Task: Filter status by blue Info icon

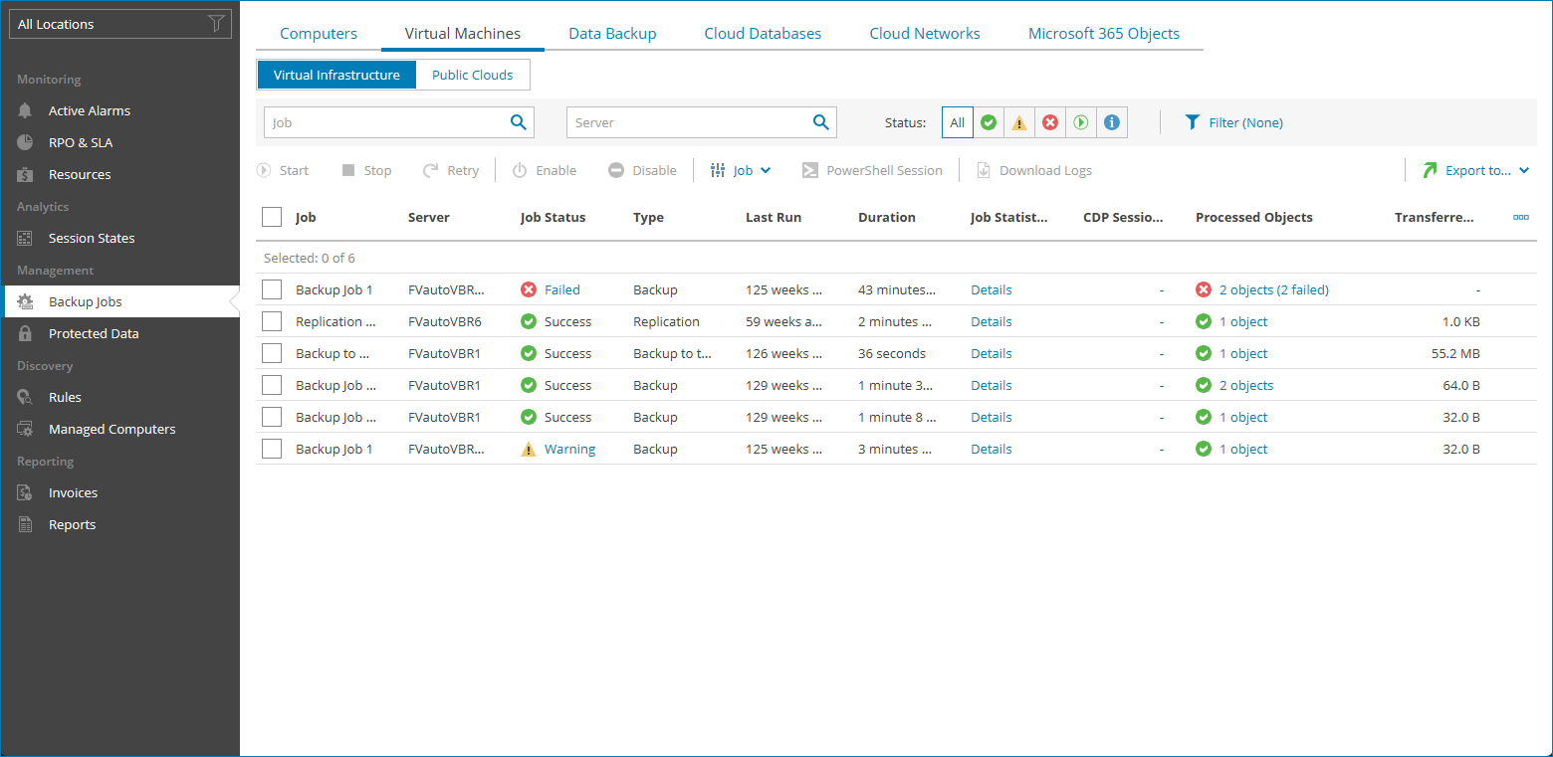Action: pyautogui.click(x=1112, y=122)
